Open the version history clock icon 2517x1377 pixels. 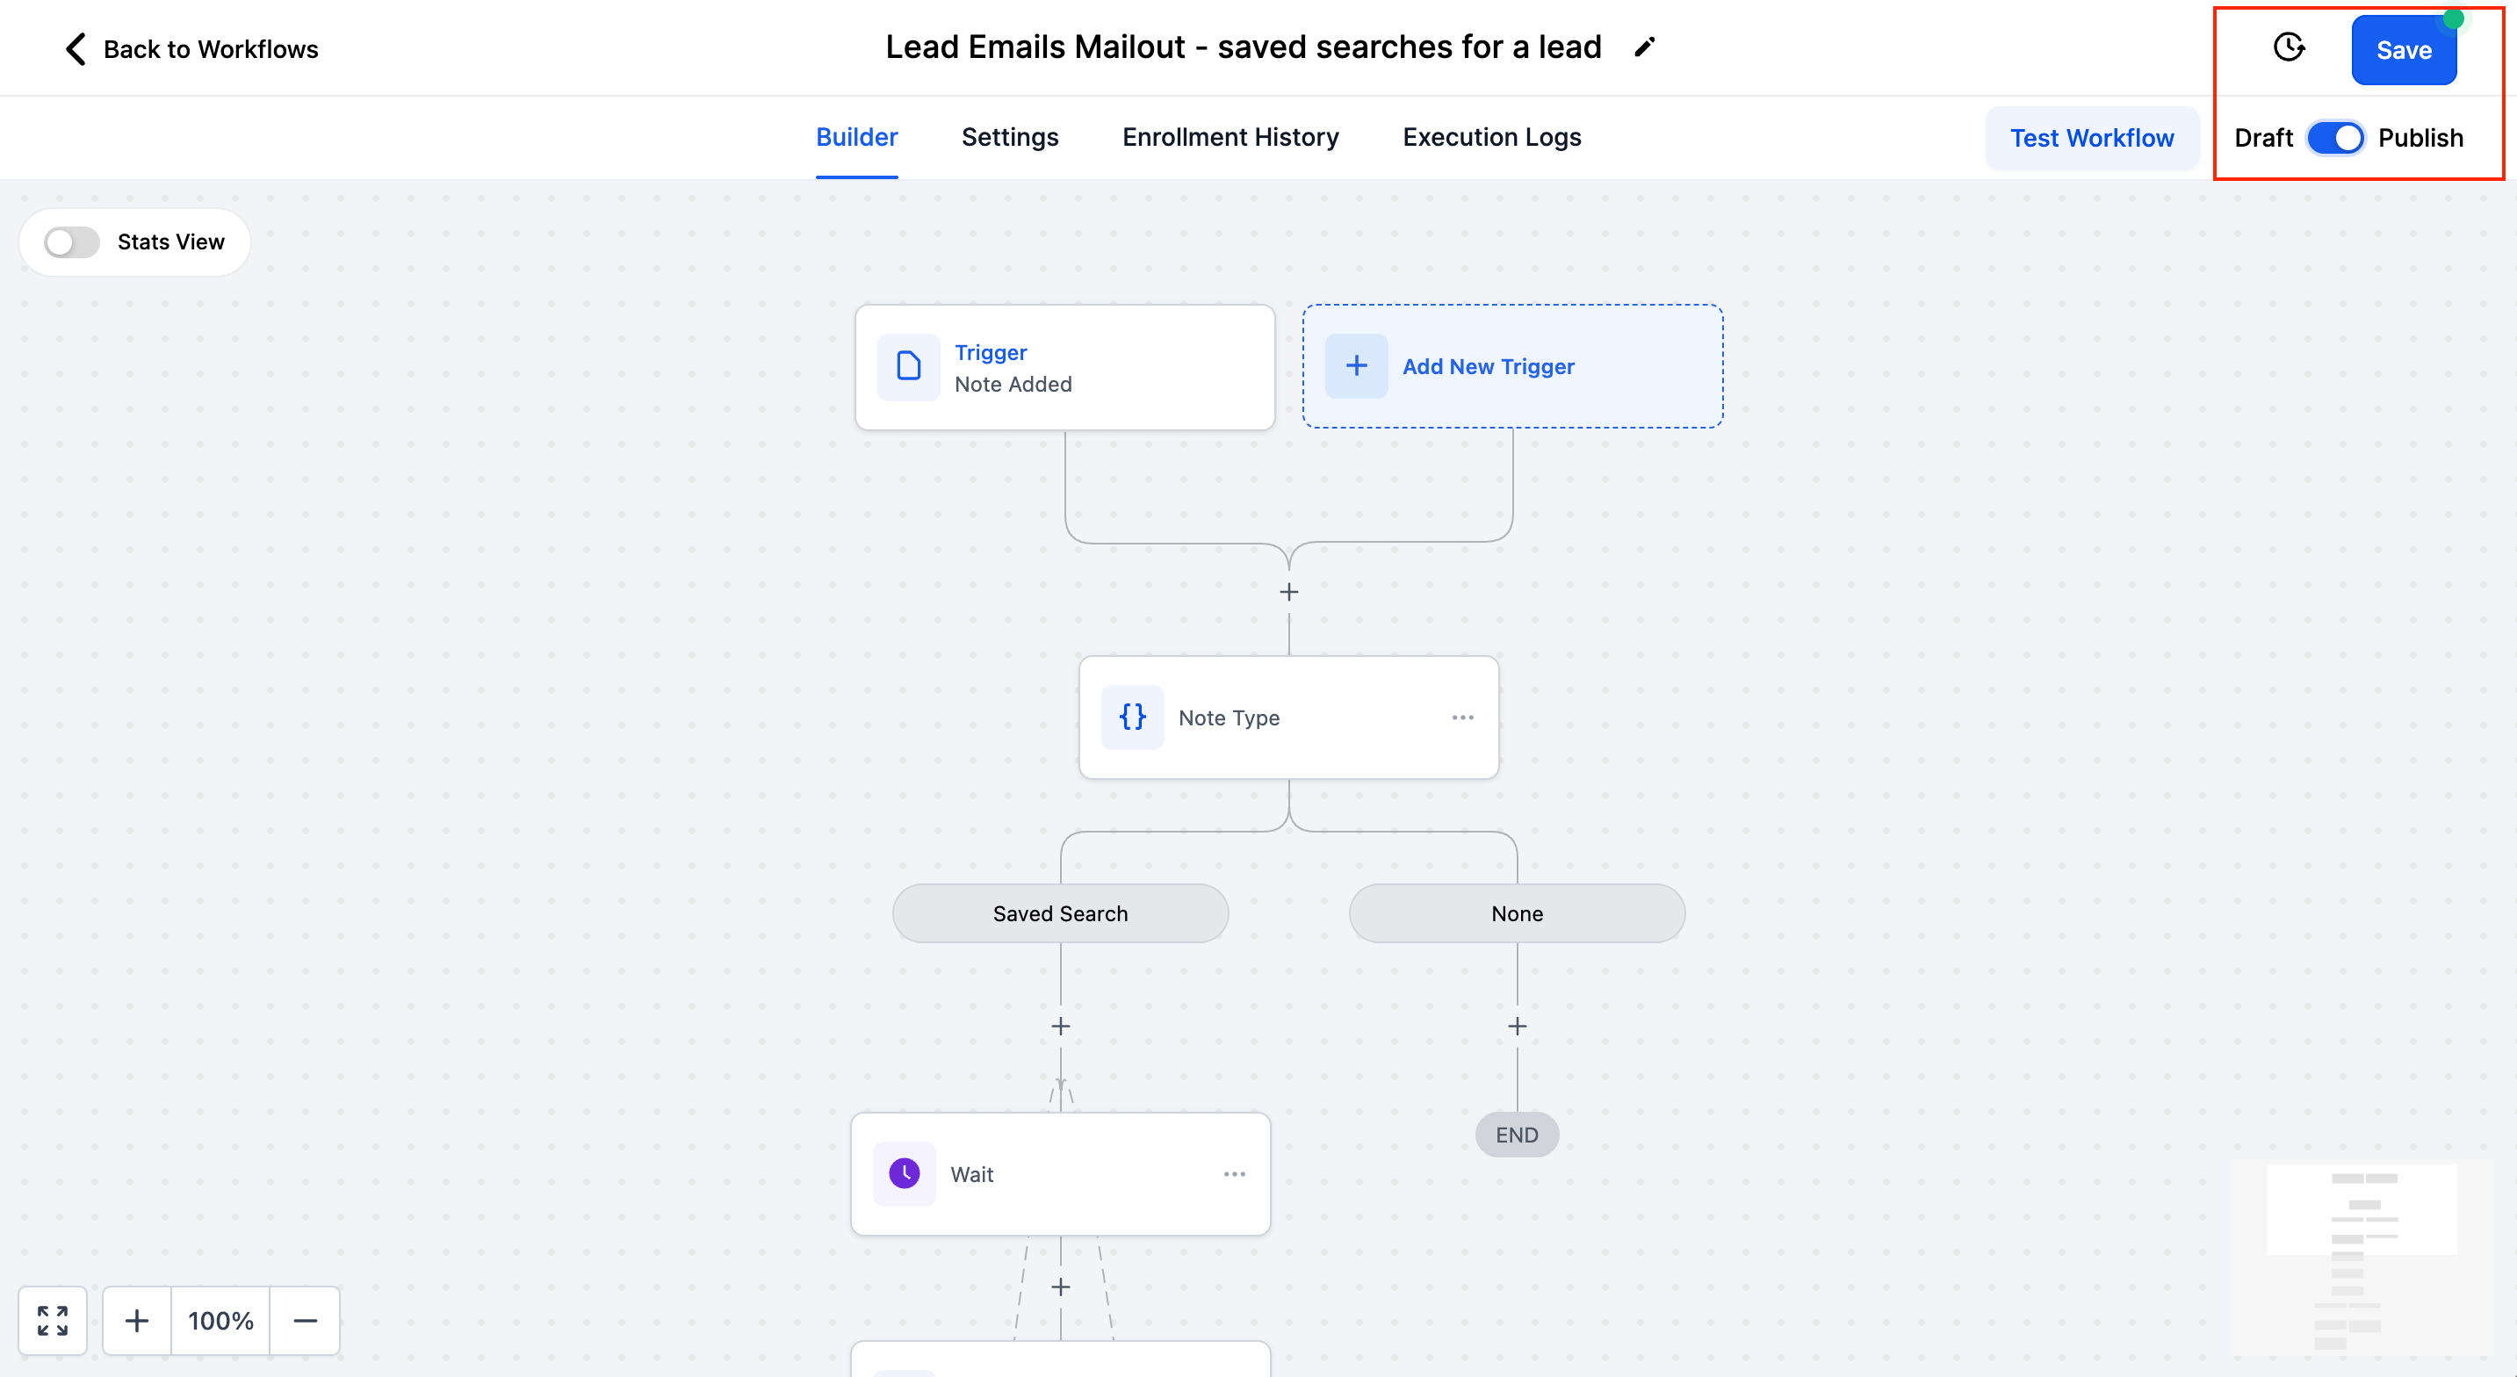(2289, 47)
